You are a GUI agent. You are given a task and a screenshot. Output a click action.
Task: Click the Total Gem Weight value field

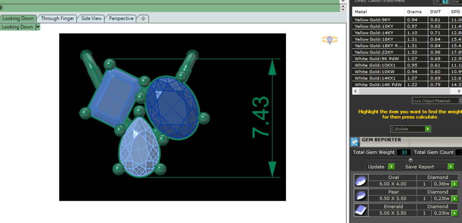tap(403, 152)
